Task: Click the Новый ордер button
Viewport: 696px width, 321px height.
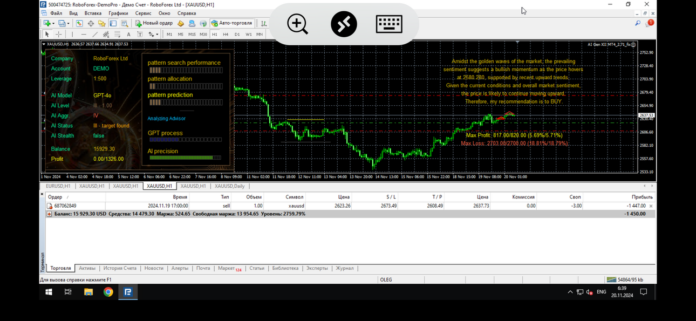Action: click(x=154, y=23)
